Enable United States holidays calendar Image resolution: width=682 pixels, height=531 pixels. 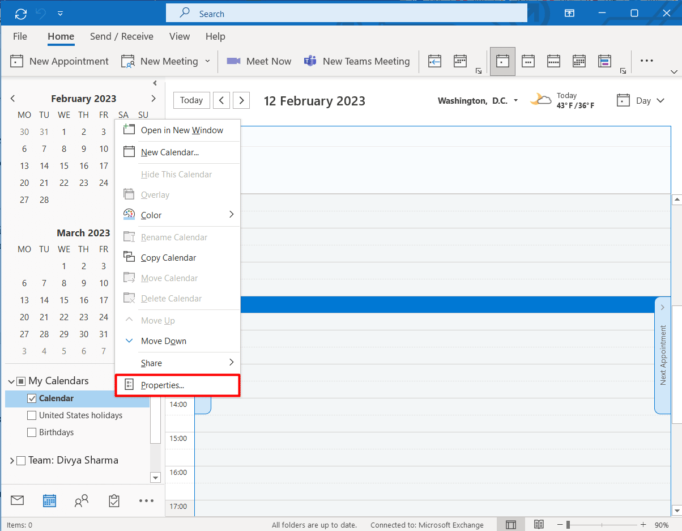(x=32, y=415)
